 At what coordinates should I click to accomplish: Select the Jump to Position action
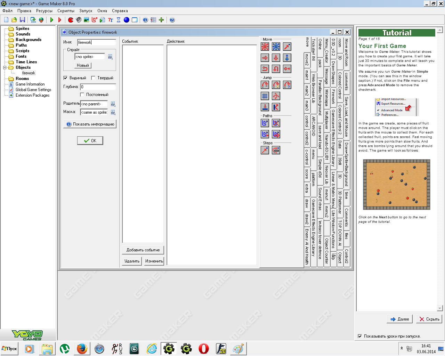pos(265,85)
